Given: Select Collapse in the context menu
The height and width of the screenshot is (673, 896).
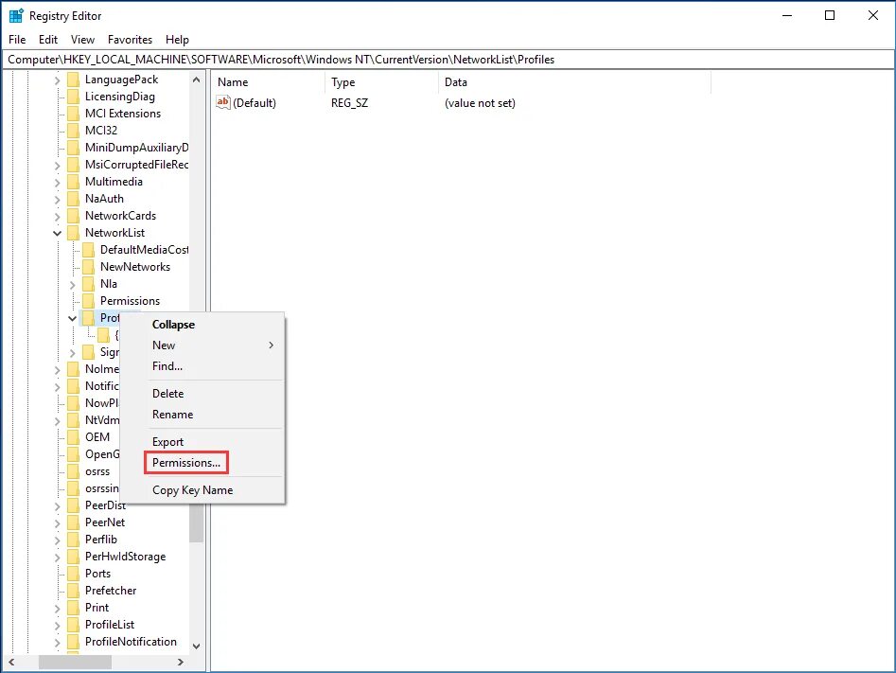Looking at the screenshot, I should (173, 325).
